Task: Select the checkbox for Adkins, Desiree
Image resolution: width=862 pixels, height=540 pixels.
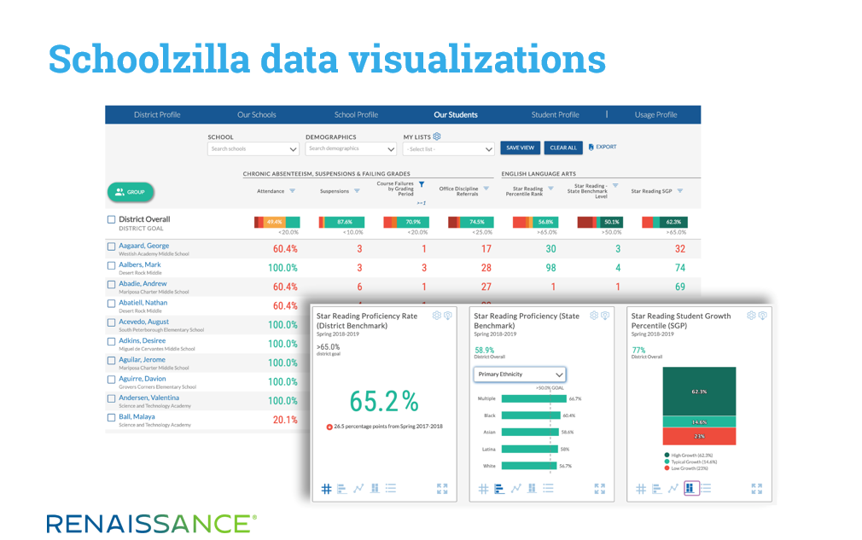Action: coord(112,342)
